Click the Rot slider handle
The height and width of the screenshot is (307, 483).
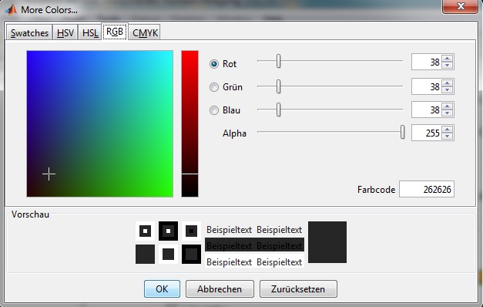pyautogui.click(x=278, y=61)
